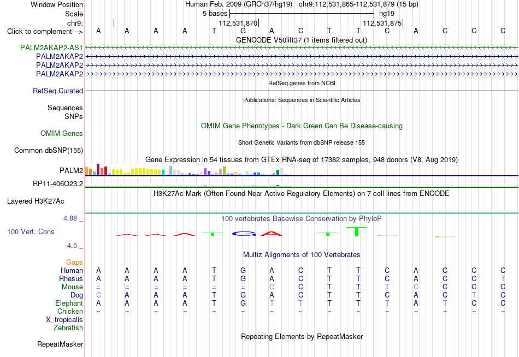Select the OMIM Genes track label

[61, 133]
